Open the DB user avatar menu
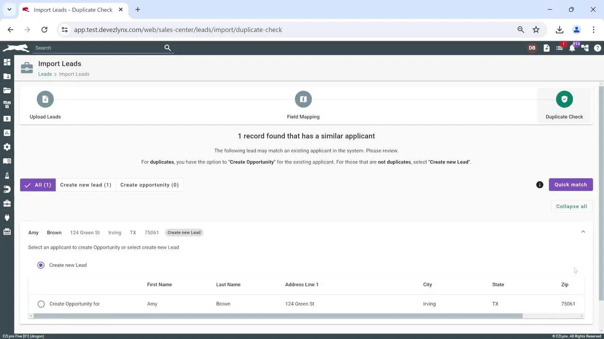 point(532,48)
